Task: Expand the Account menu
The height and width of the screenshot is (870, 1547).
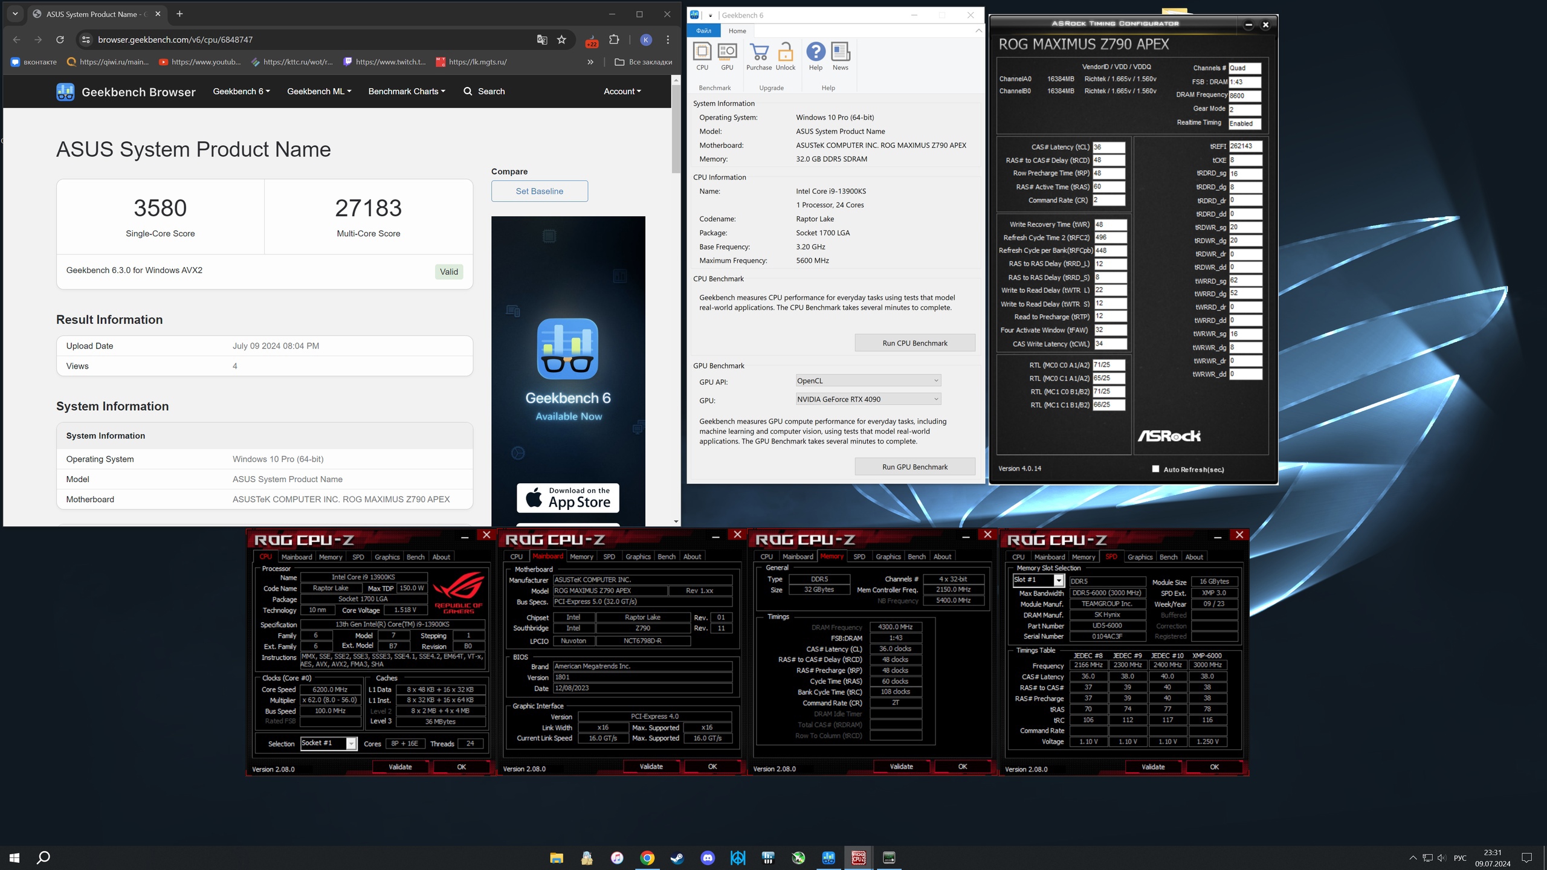Action: coord(622,91)
